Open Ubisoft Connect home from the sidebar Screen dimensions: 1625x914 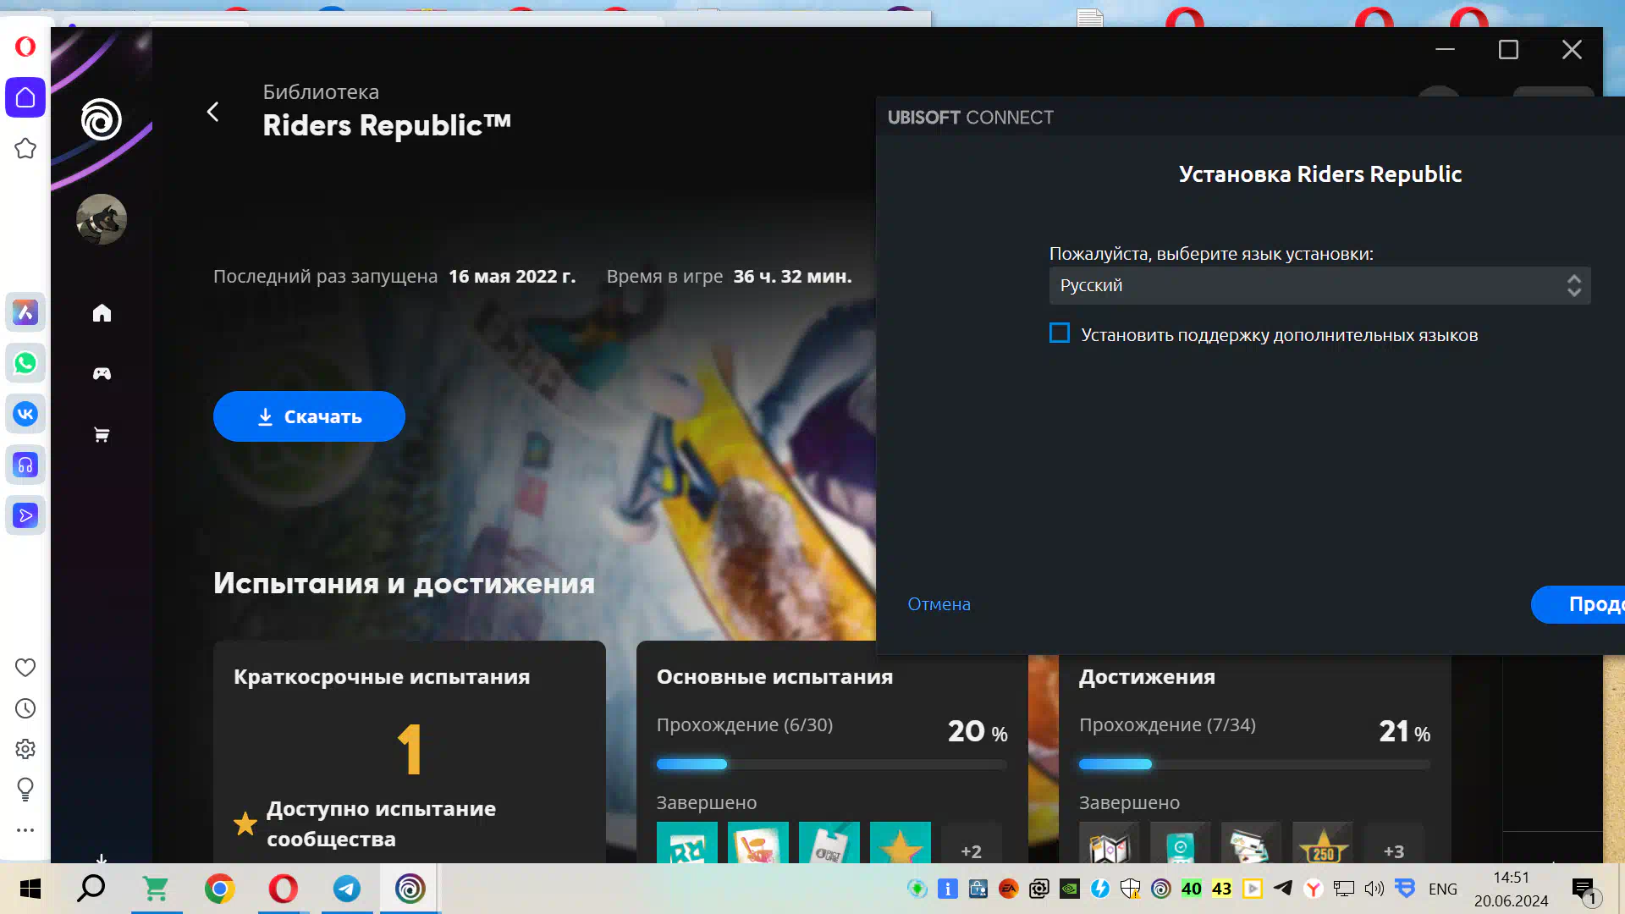(x=102, y=313)
